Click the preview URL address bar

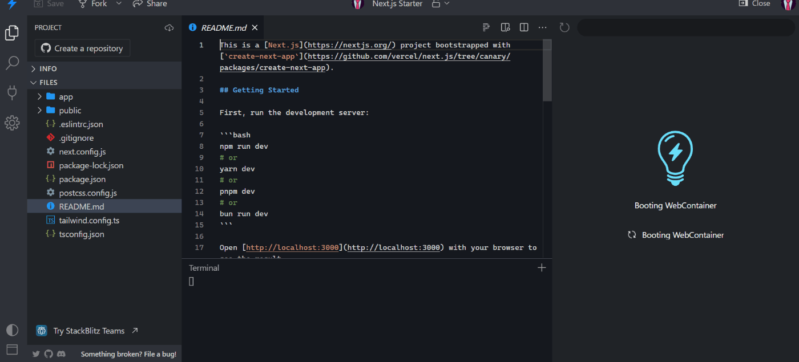[685, 27]
